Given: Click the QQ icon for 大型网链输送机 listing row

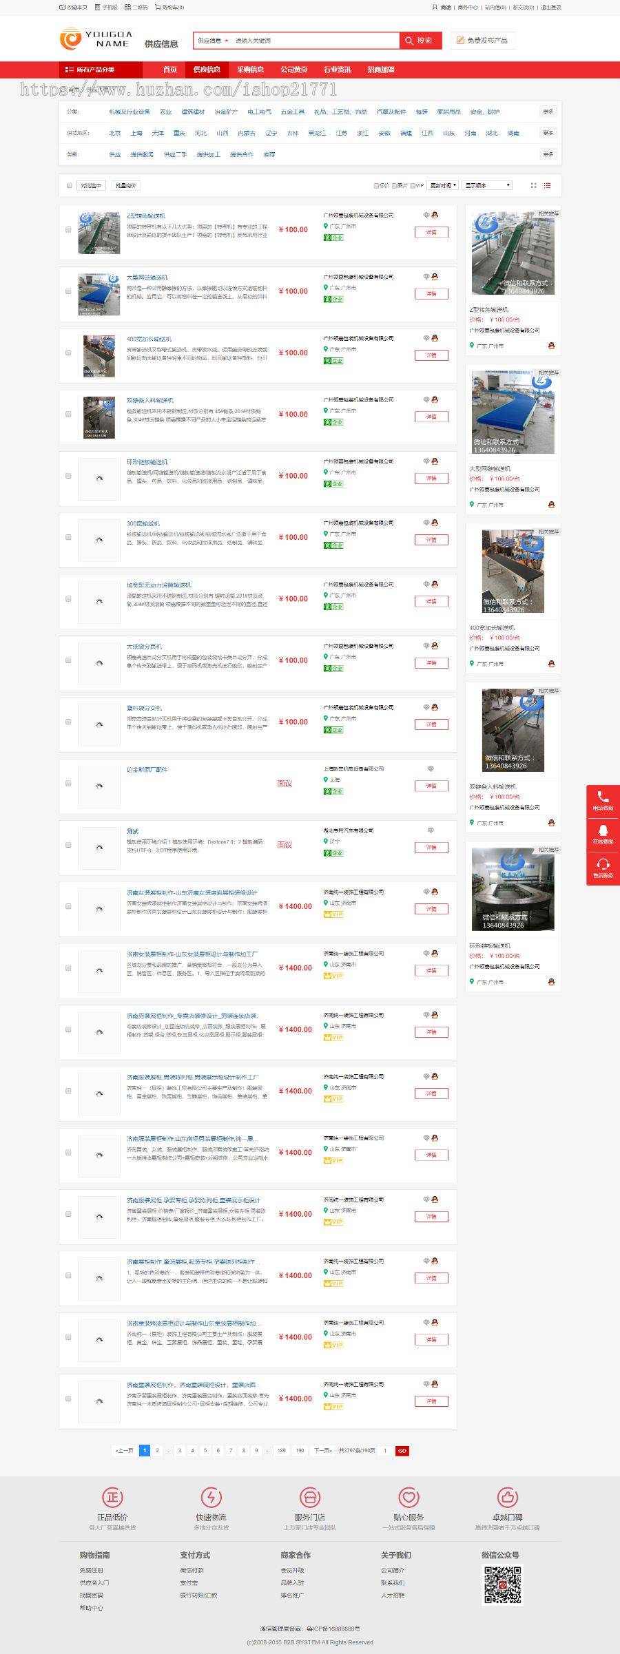Looking at the screenshot, I should [435, 277].
